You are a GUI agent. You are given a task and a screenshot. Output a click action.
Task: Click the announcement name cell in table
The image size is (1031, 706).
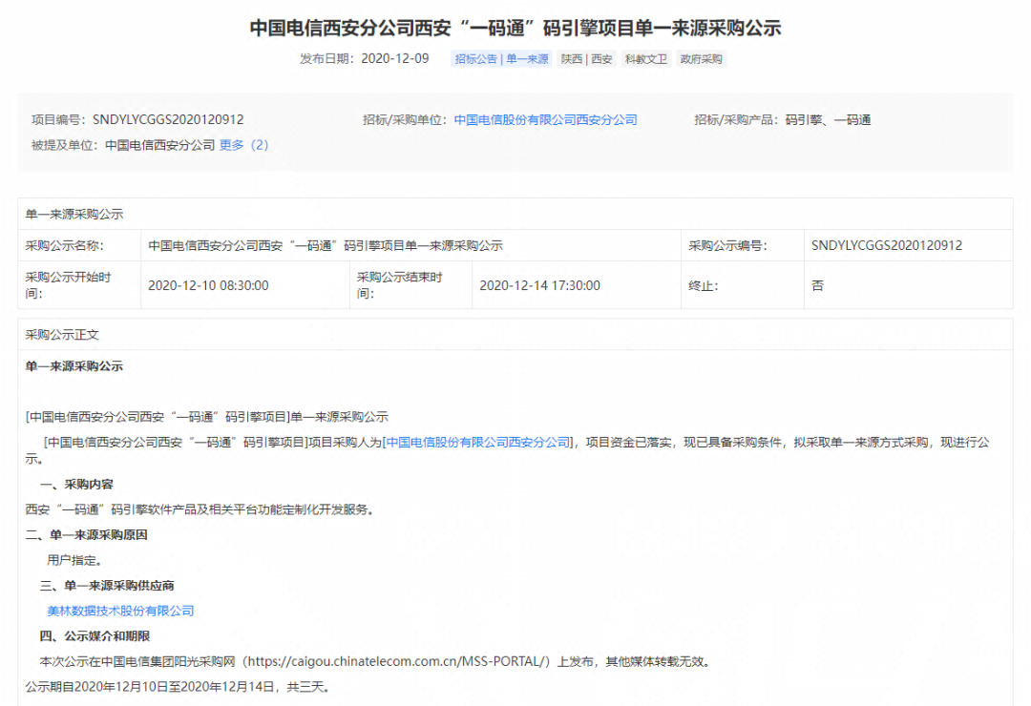[410, 245]
